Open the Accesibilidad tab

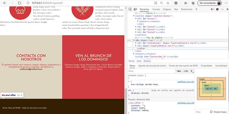221,66
